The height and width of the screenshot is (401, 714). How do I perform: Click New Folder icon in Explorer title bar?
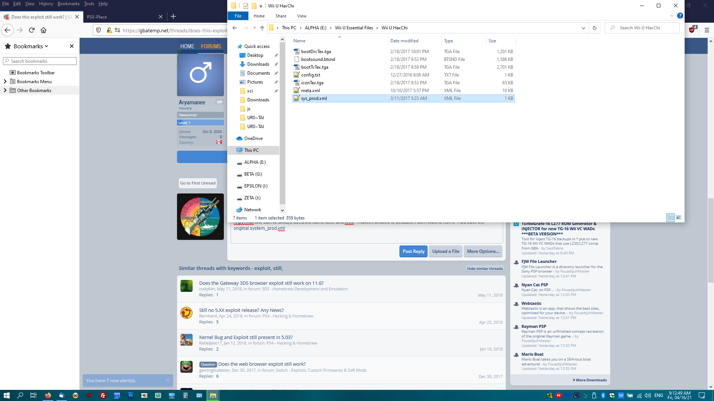(254, 6)
